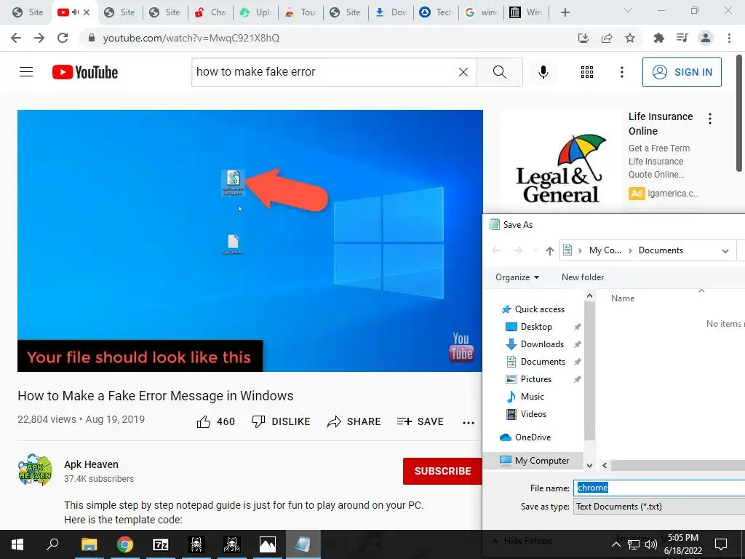Open YouTube apps grid icon

(587, 72)
